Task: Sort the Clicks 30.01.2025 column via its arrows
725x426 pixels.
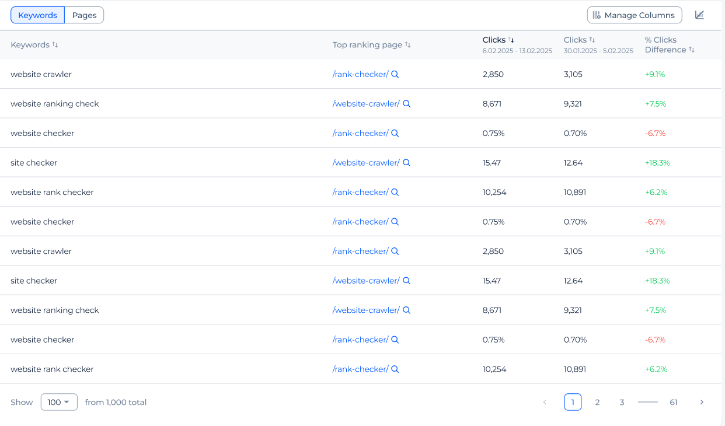Action: coord(592,40)
